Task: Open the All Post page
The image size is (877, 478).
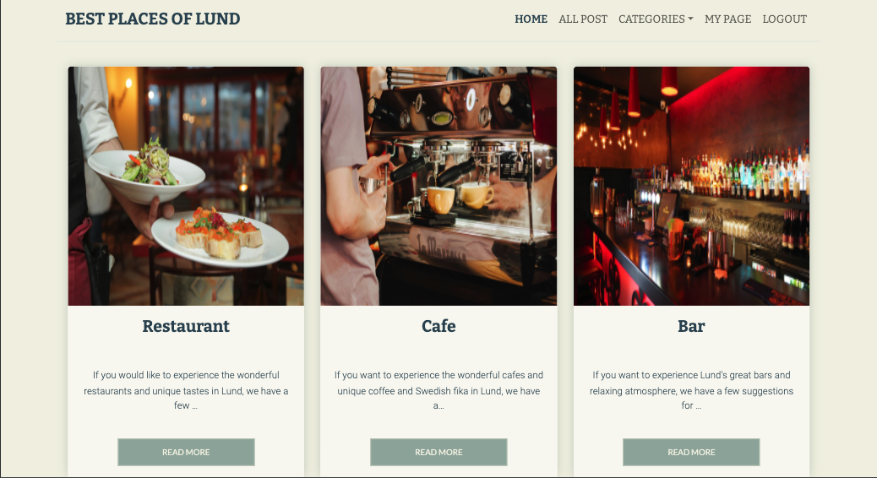Action: (x=583, y=19)
